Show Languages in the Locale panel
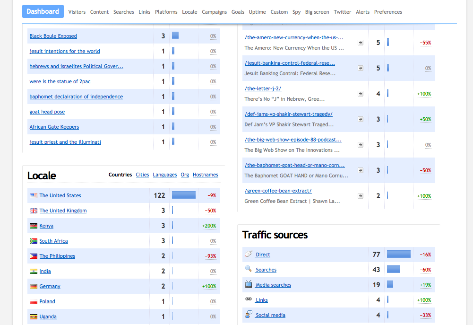473x325 pixels. (x=164, y=175)
